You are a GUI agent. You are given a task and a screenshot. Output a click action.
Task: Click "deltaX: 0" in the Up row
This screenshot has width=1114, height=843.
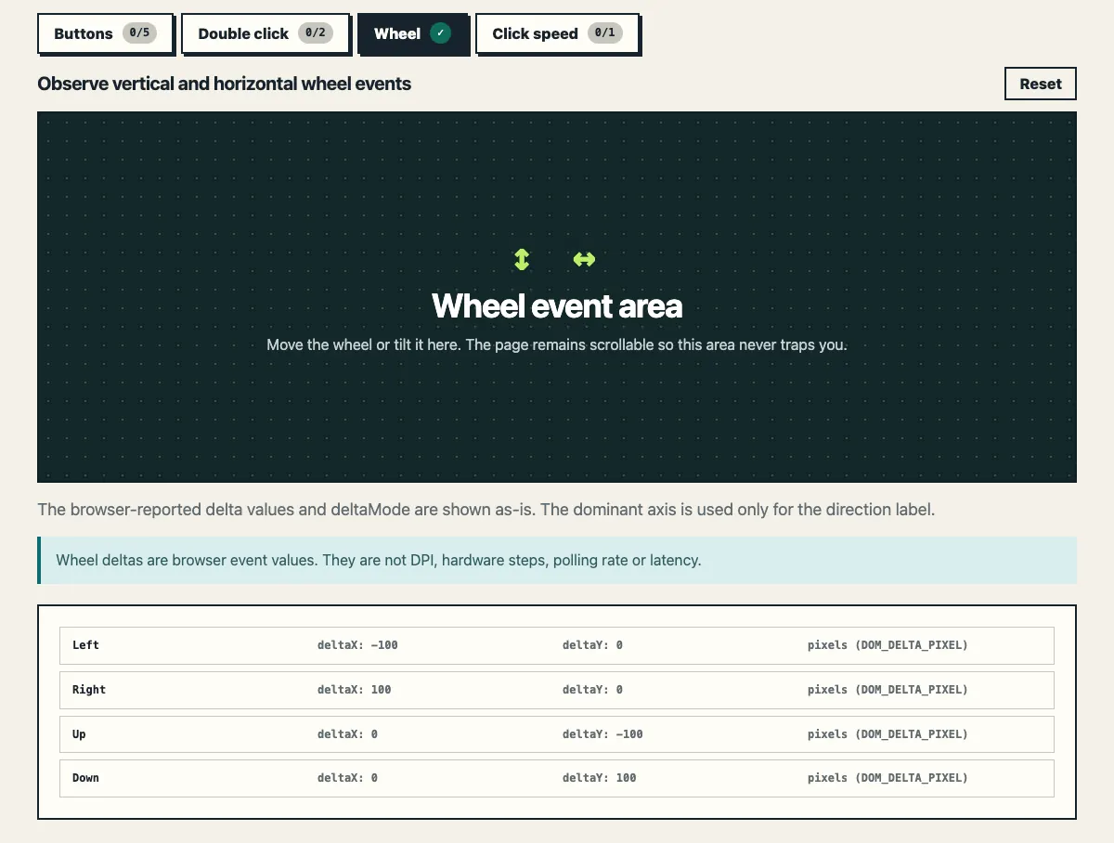[347, 734]
